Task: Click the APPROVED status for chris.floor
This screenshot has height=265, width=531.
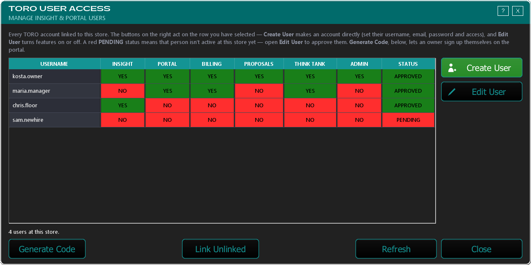Action: pos(408,106)
